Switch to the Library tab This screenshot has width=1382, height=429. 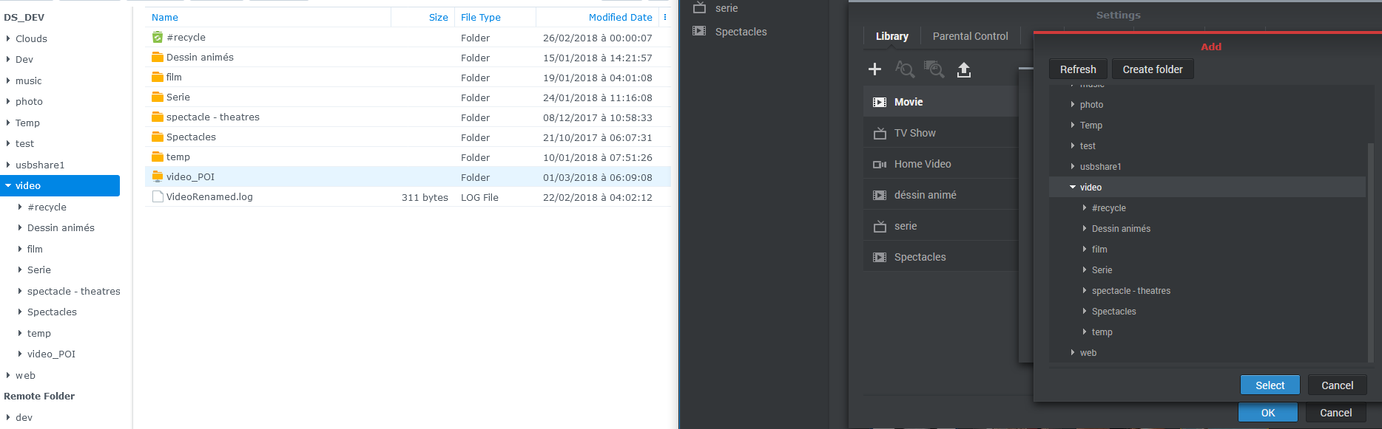click(891, 36)
